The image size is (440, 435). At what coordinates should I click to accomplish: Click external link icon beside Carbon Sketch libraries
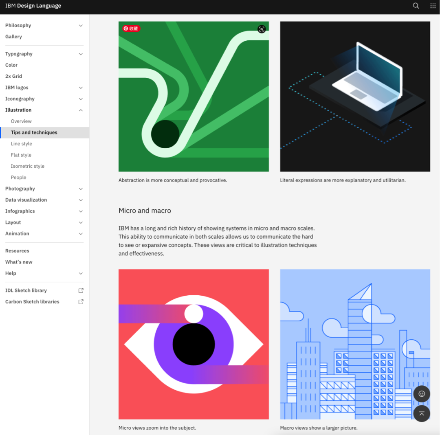tap(81, 302)
